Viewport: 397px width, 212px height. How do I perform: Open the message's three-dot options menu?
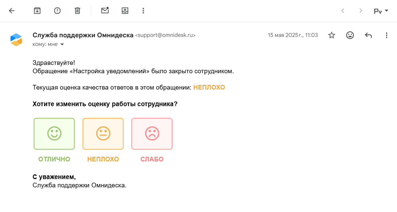point(386,35)
